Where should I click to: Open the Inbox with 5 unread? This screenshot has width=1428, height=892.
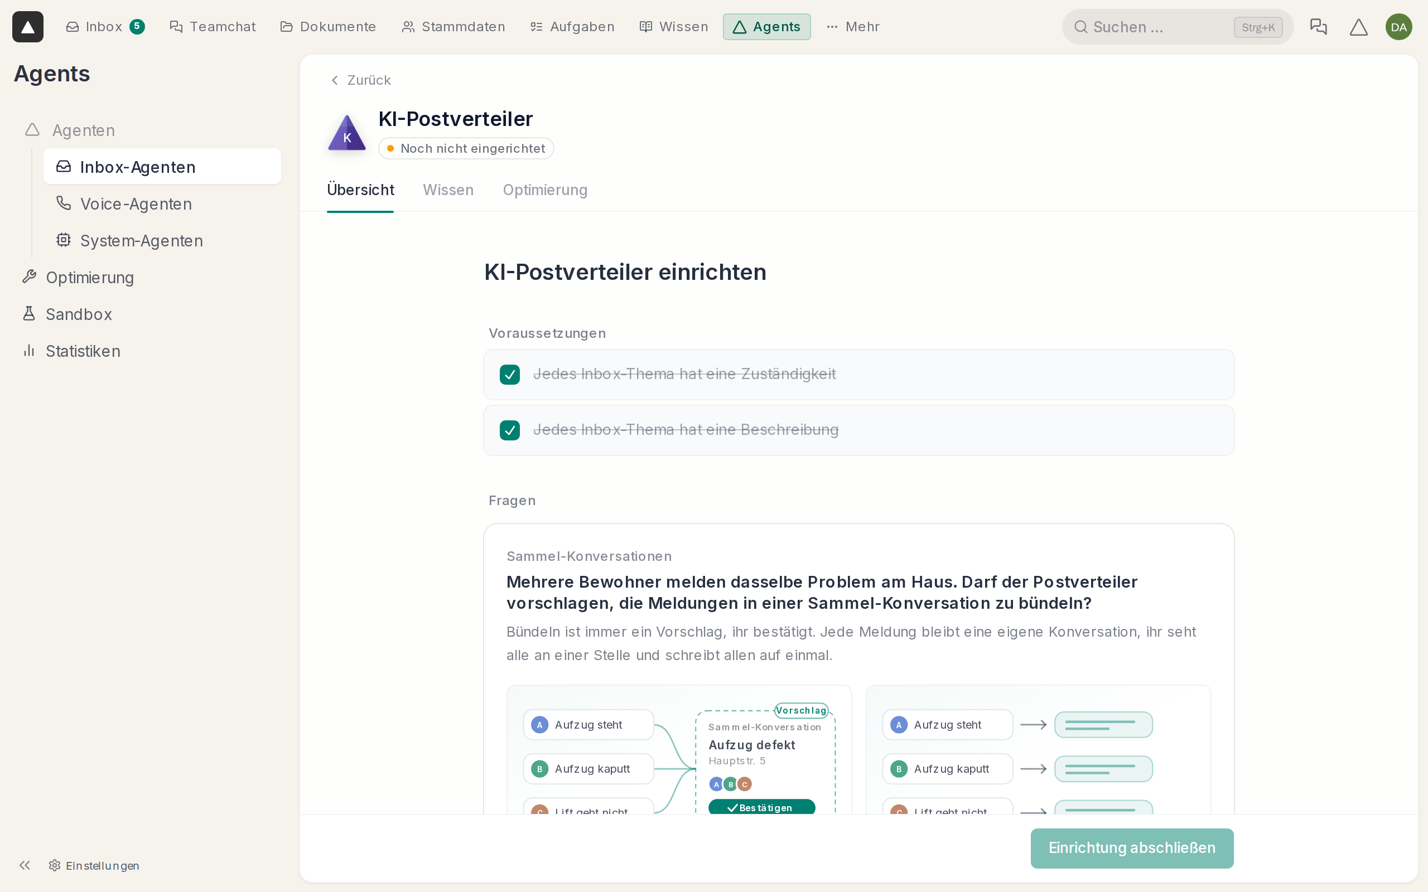coord(105,27)
